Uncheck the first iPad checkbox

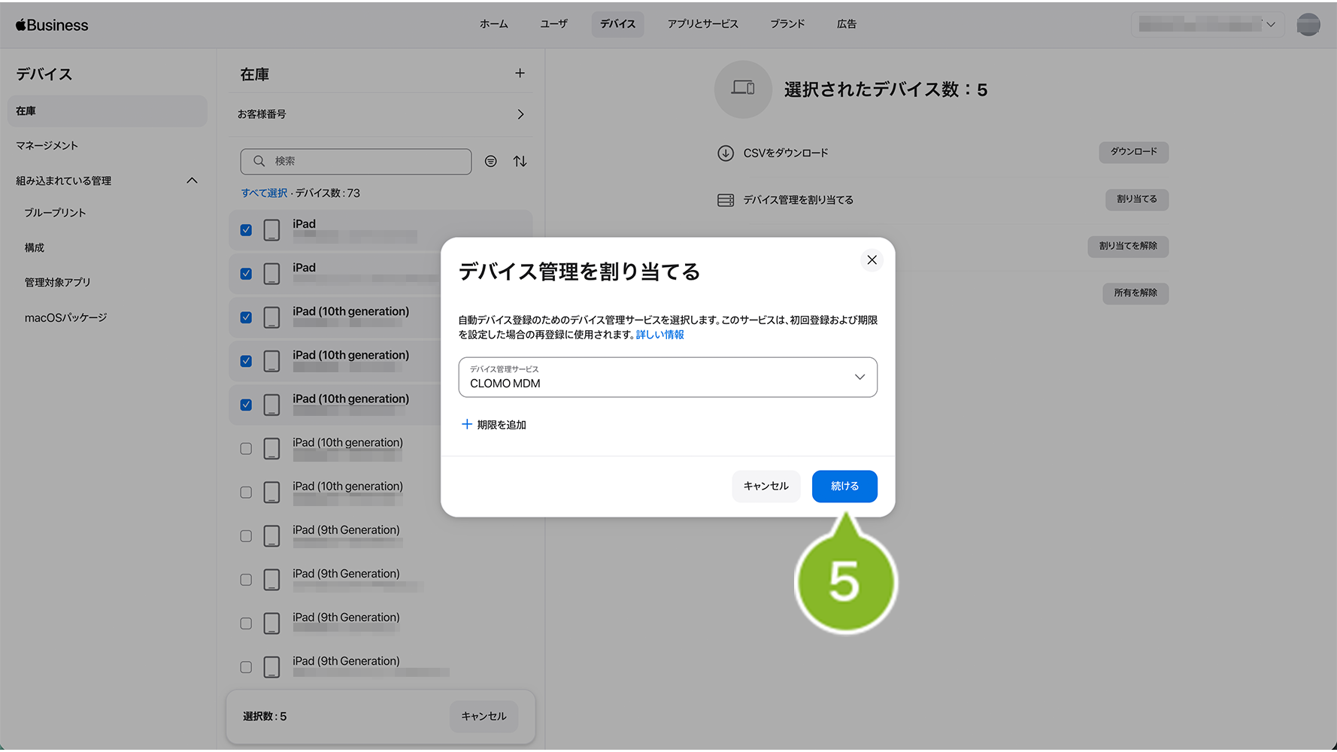[246, 230]
